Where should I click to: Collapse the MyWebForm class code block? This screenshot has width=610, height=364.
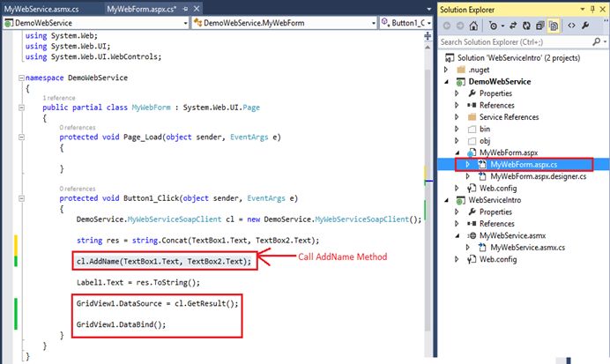(x=21, y=108)
